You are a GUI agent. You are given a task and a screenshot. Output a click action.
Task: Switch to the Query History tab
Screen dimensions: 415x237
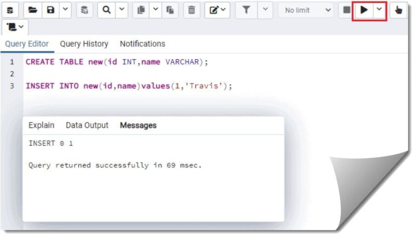click(84, 44)
